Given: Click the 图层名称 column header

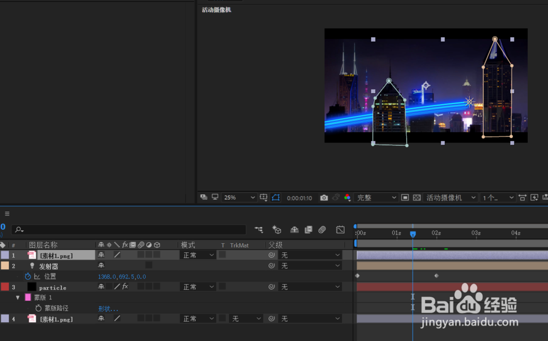Looking at the screenshot, I should click(43, 245).
